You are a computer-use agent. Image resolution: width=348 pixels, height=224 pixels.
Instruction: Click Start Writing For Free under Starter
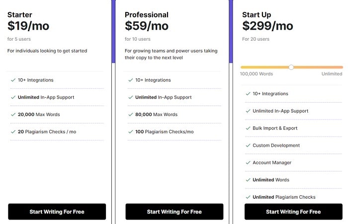click(57, 212)
